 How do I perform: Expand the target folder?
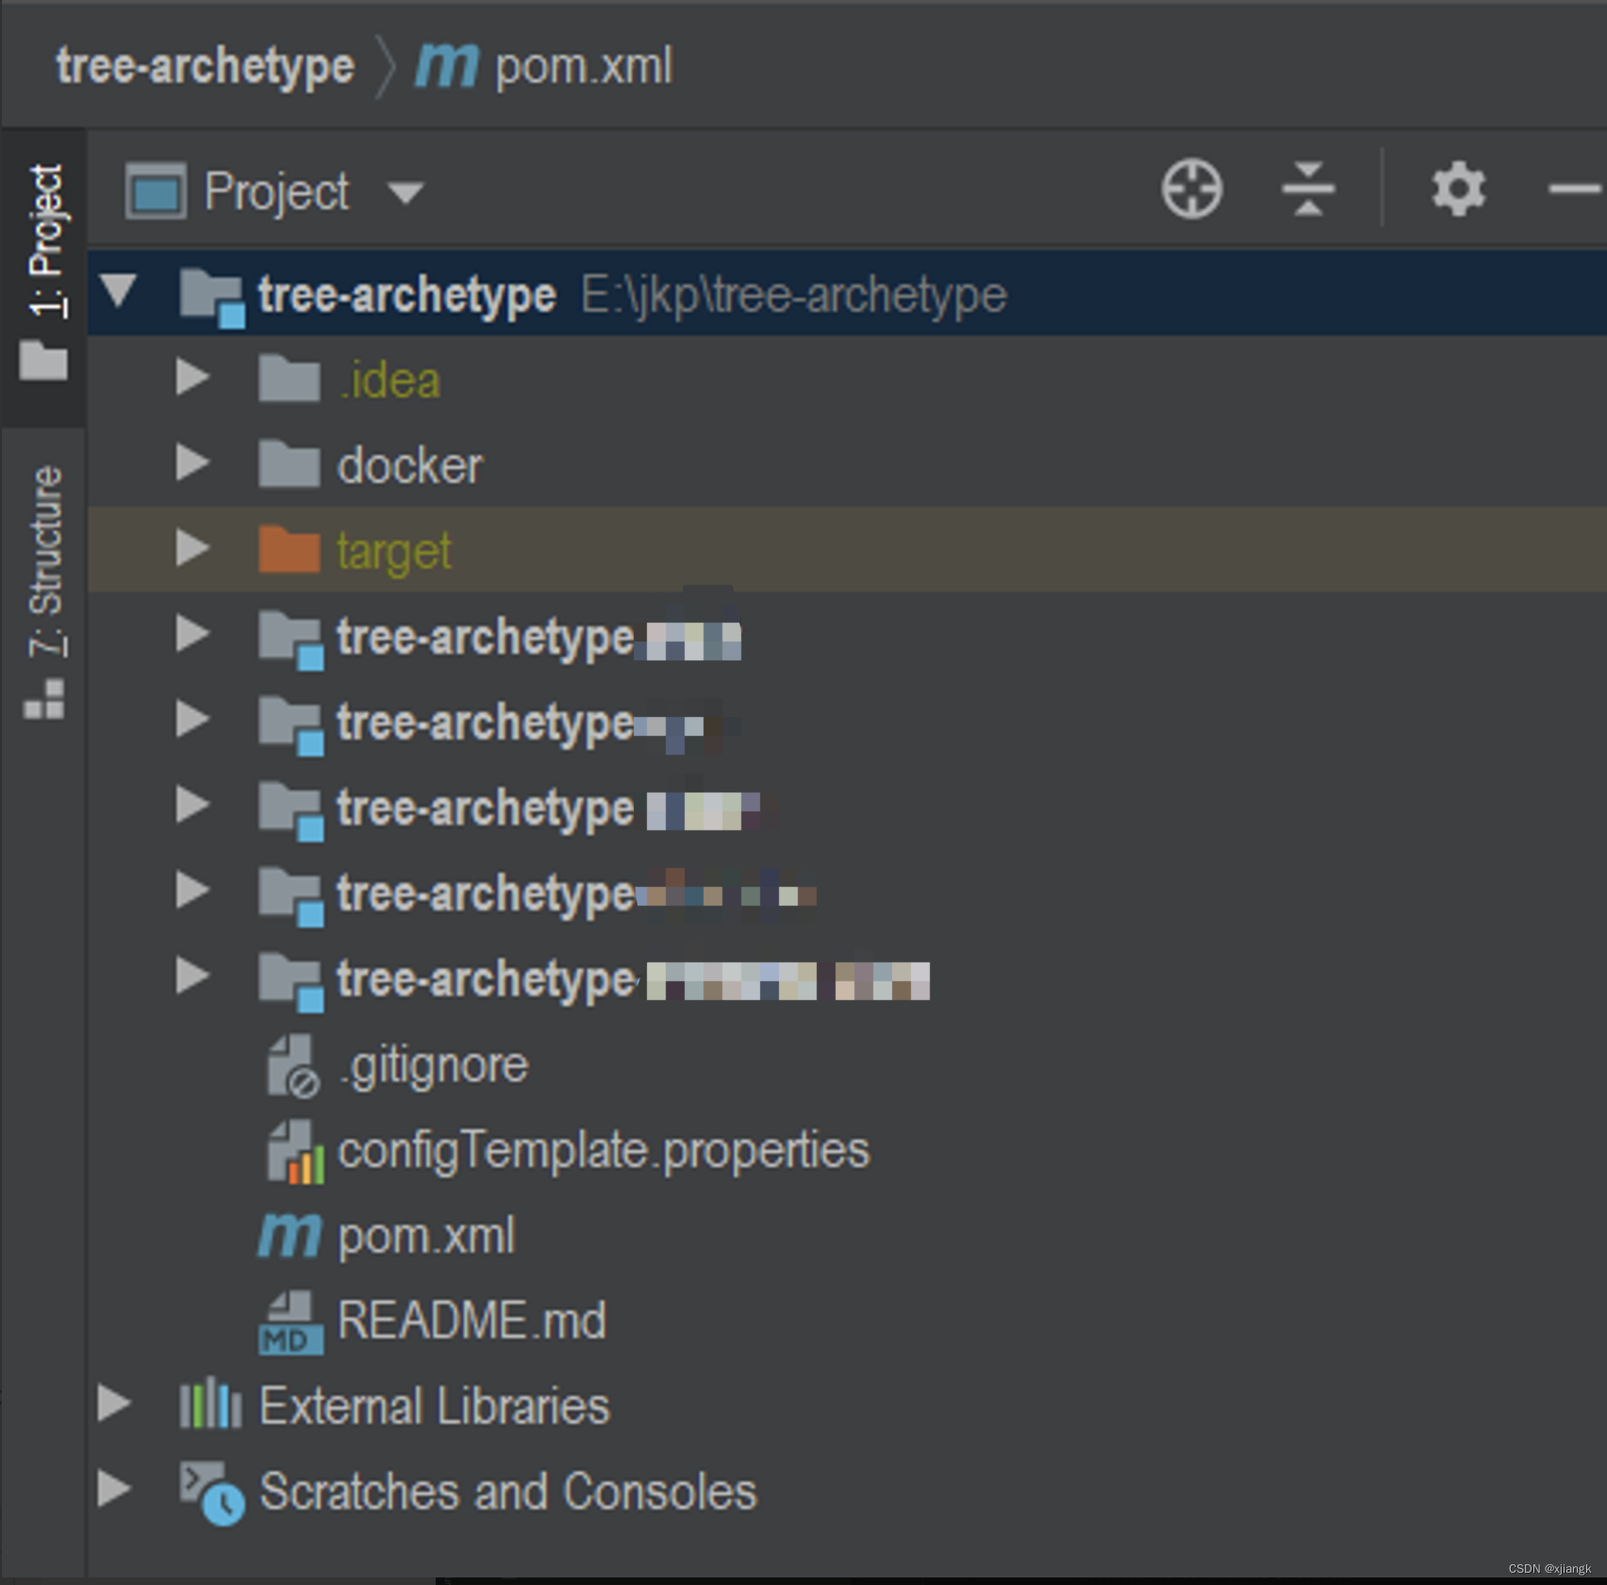[x=192, y=548]
